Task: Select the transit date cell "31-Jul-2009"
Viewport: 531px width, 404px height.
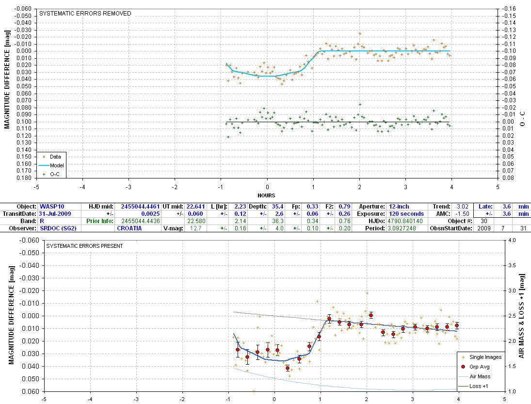Action: (x=54, y=214)
